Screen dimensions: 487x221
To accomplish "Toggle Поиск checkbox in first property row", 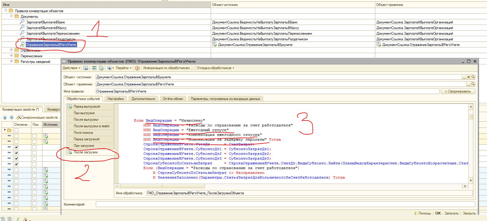I will coord(35,136).
